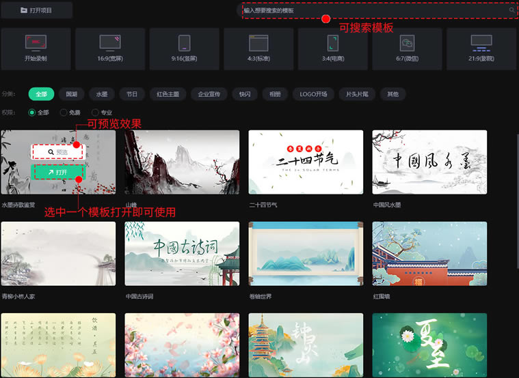This screenshot has height=378, width=519.
Task: Select the 快闪 category tab
Action: [245, 94]
